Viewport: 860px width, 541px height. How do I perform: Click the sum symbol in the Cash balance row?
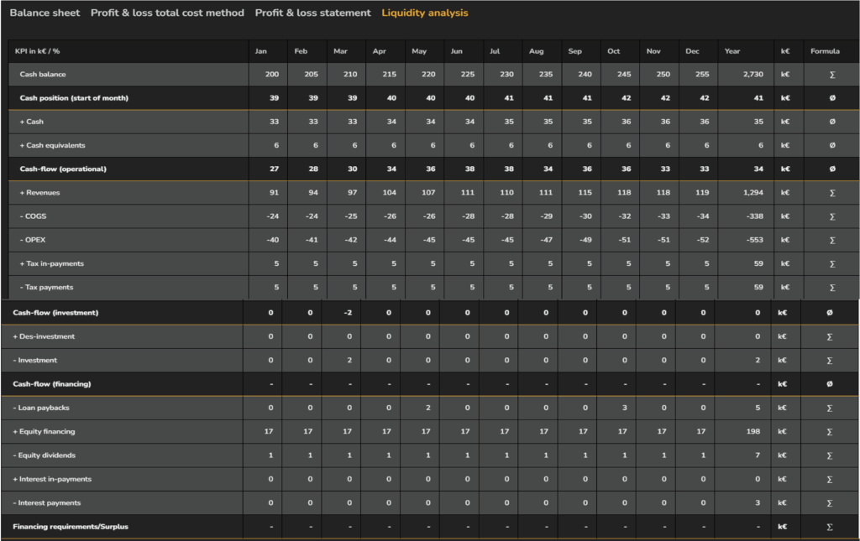pyautogui.click(x=831, y=75)
